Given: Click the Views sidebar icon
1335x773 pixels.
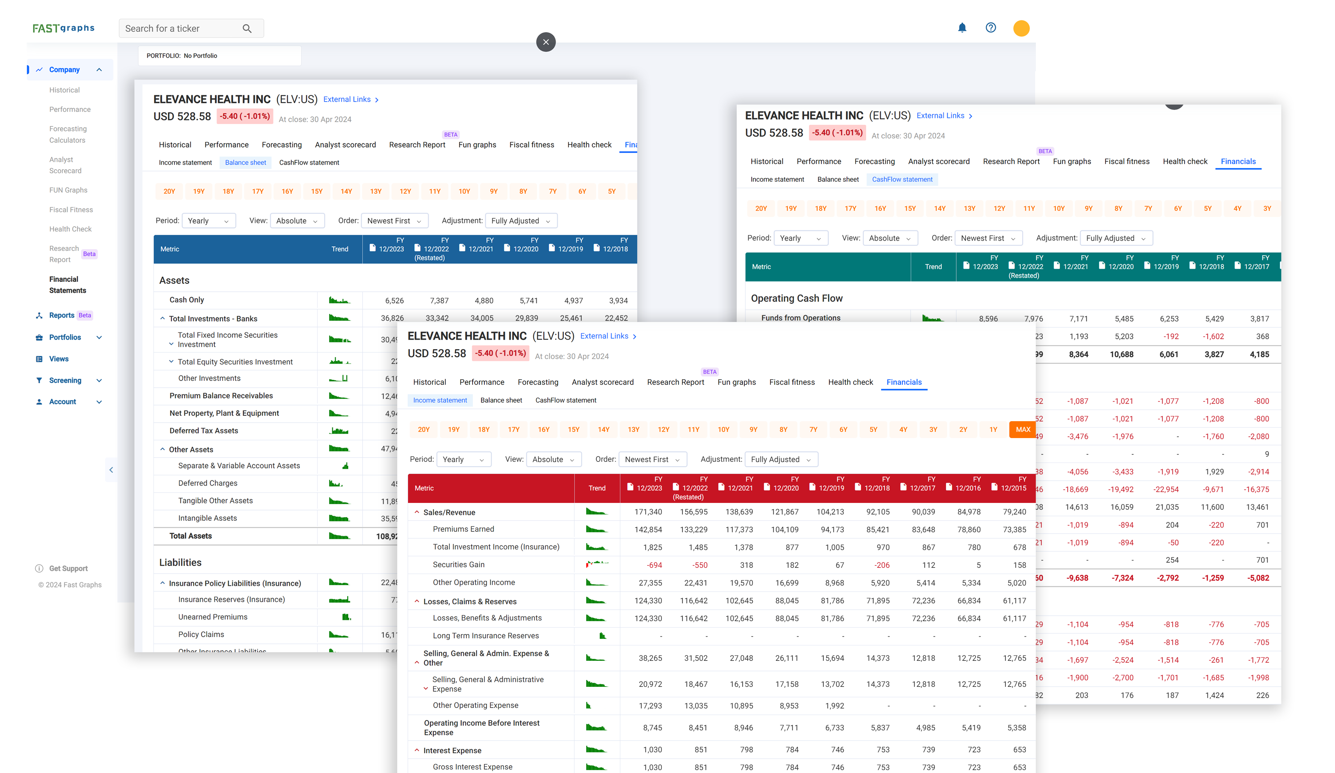Looking at the screenshot, I should tap(39, 359).
